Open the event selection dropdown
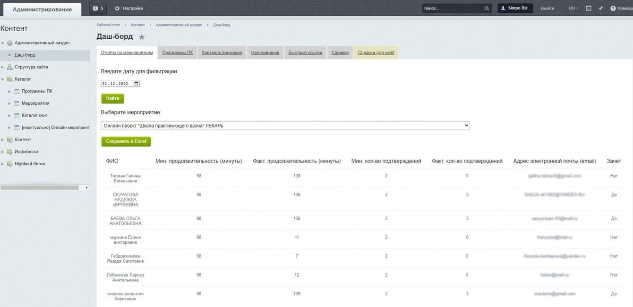633x307 pixels. coord(285,126)
